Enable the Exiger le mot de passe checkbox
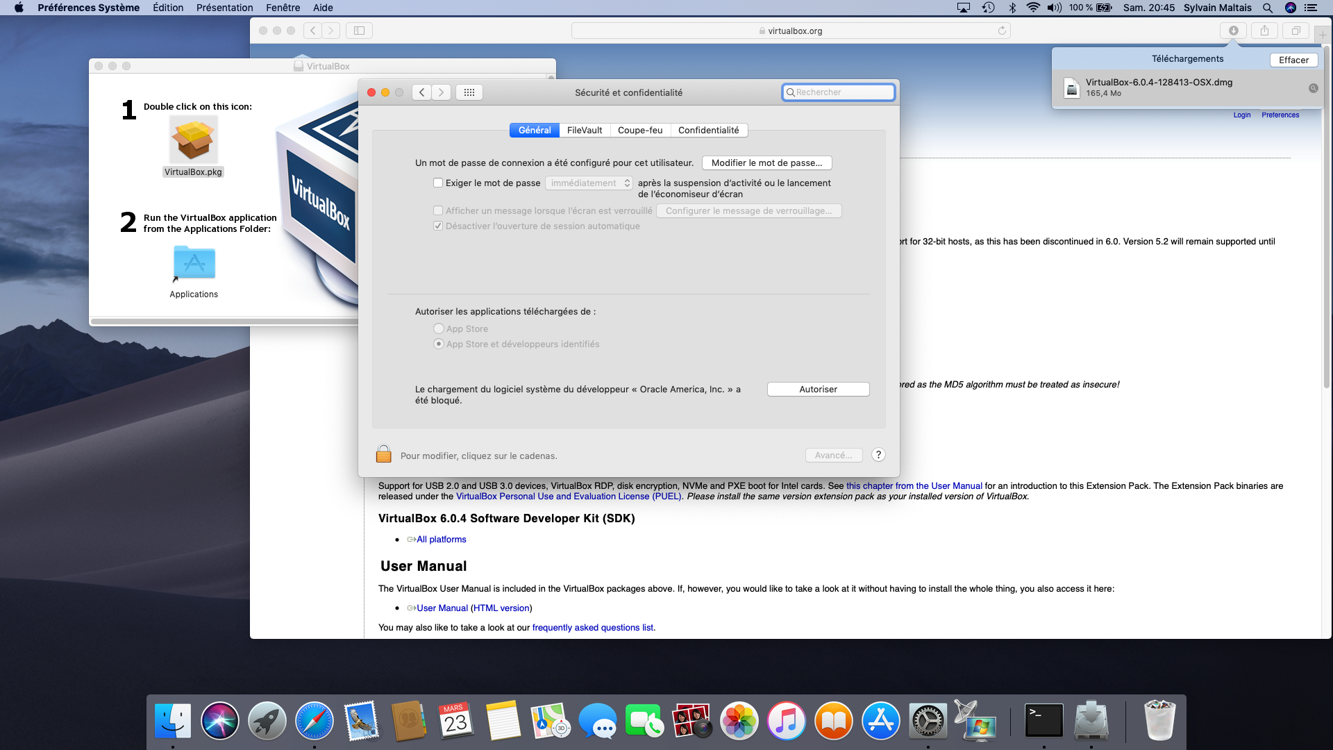Image resolution: width=1333 pixels, height=750 pixels. pos(438,183)
